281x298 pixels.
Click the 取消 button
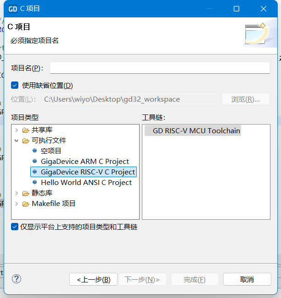[247, 279]
